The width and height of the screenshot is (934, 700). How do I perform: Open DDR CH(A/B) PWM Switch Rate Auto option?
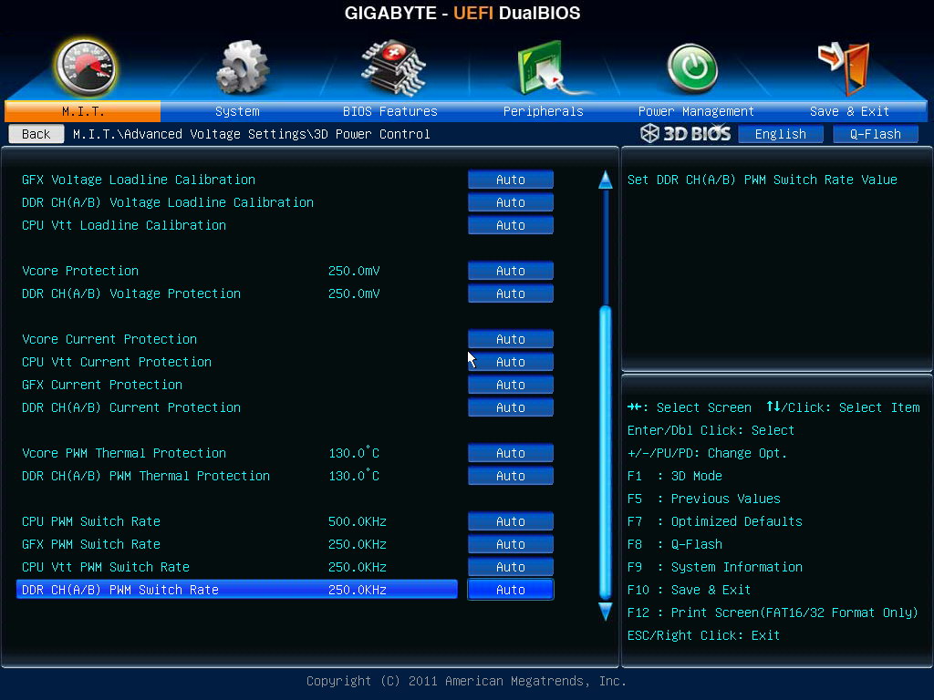click(511, 590)
